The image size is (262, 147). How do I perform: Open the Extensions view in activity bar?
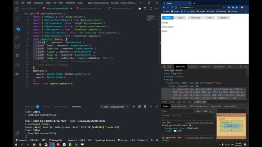(17, 46)
